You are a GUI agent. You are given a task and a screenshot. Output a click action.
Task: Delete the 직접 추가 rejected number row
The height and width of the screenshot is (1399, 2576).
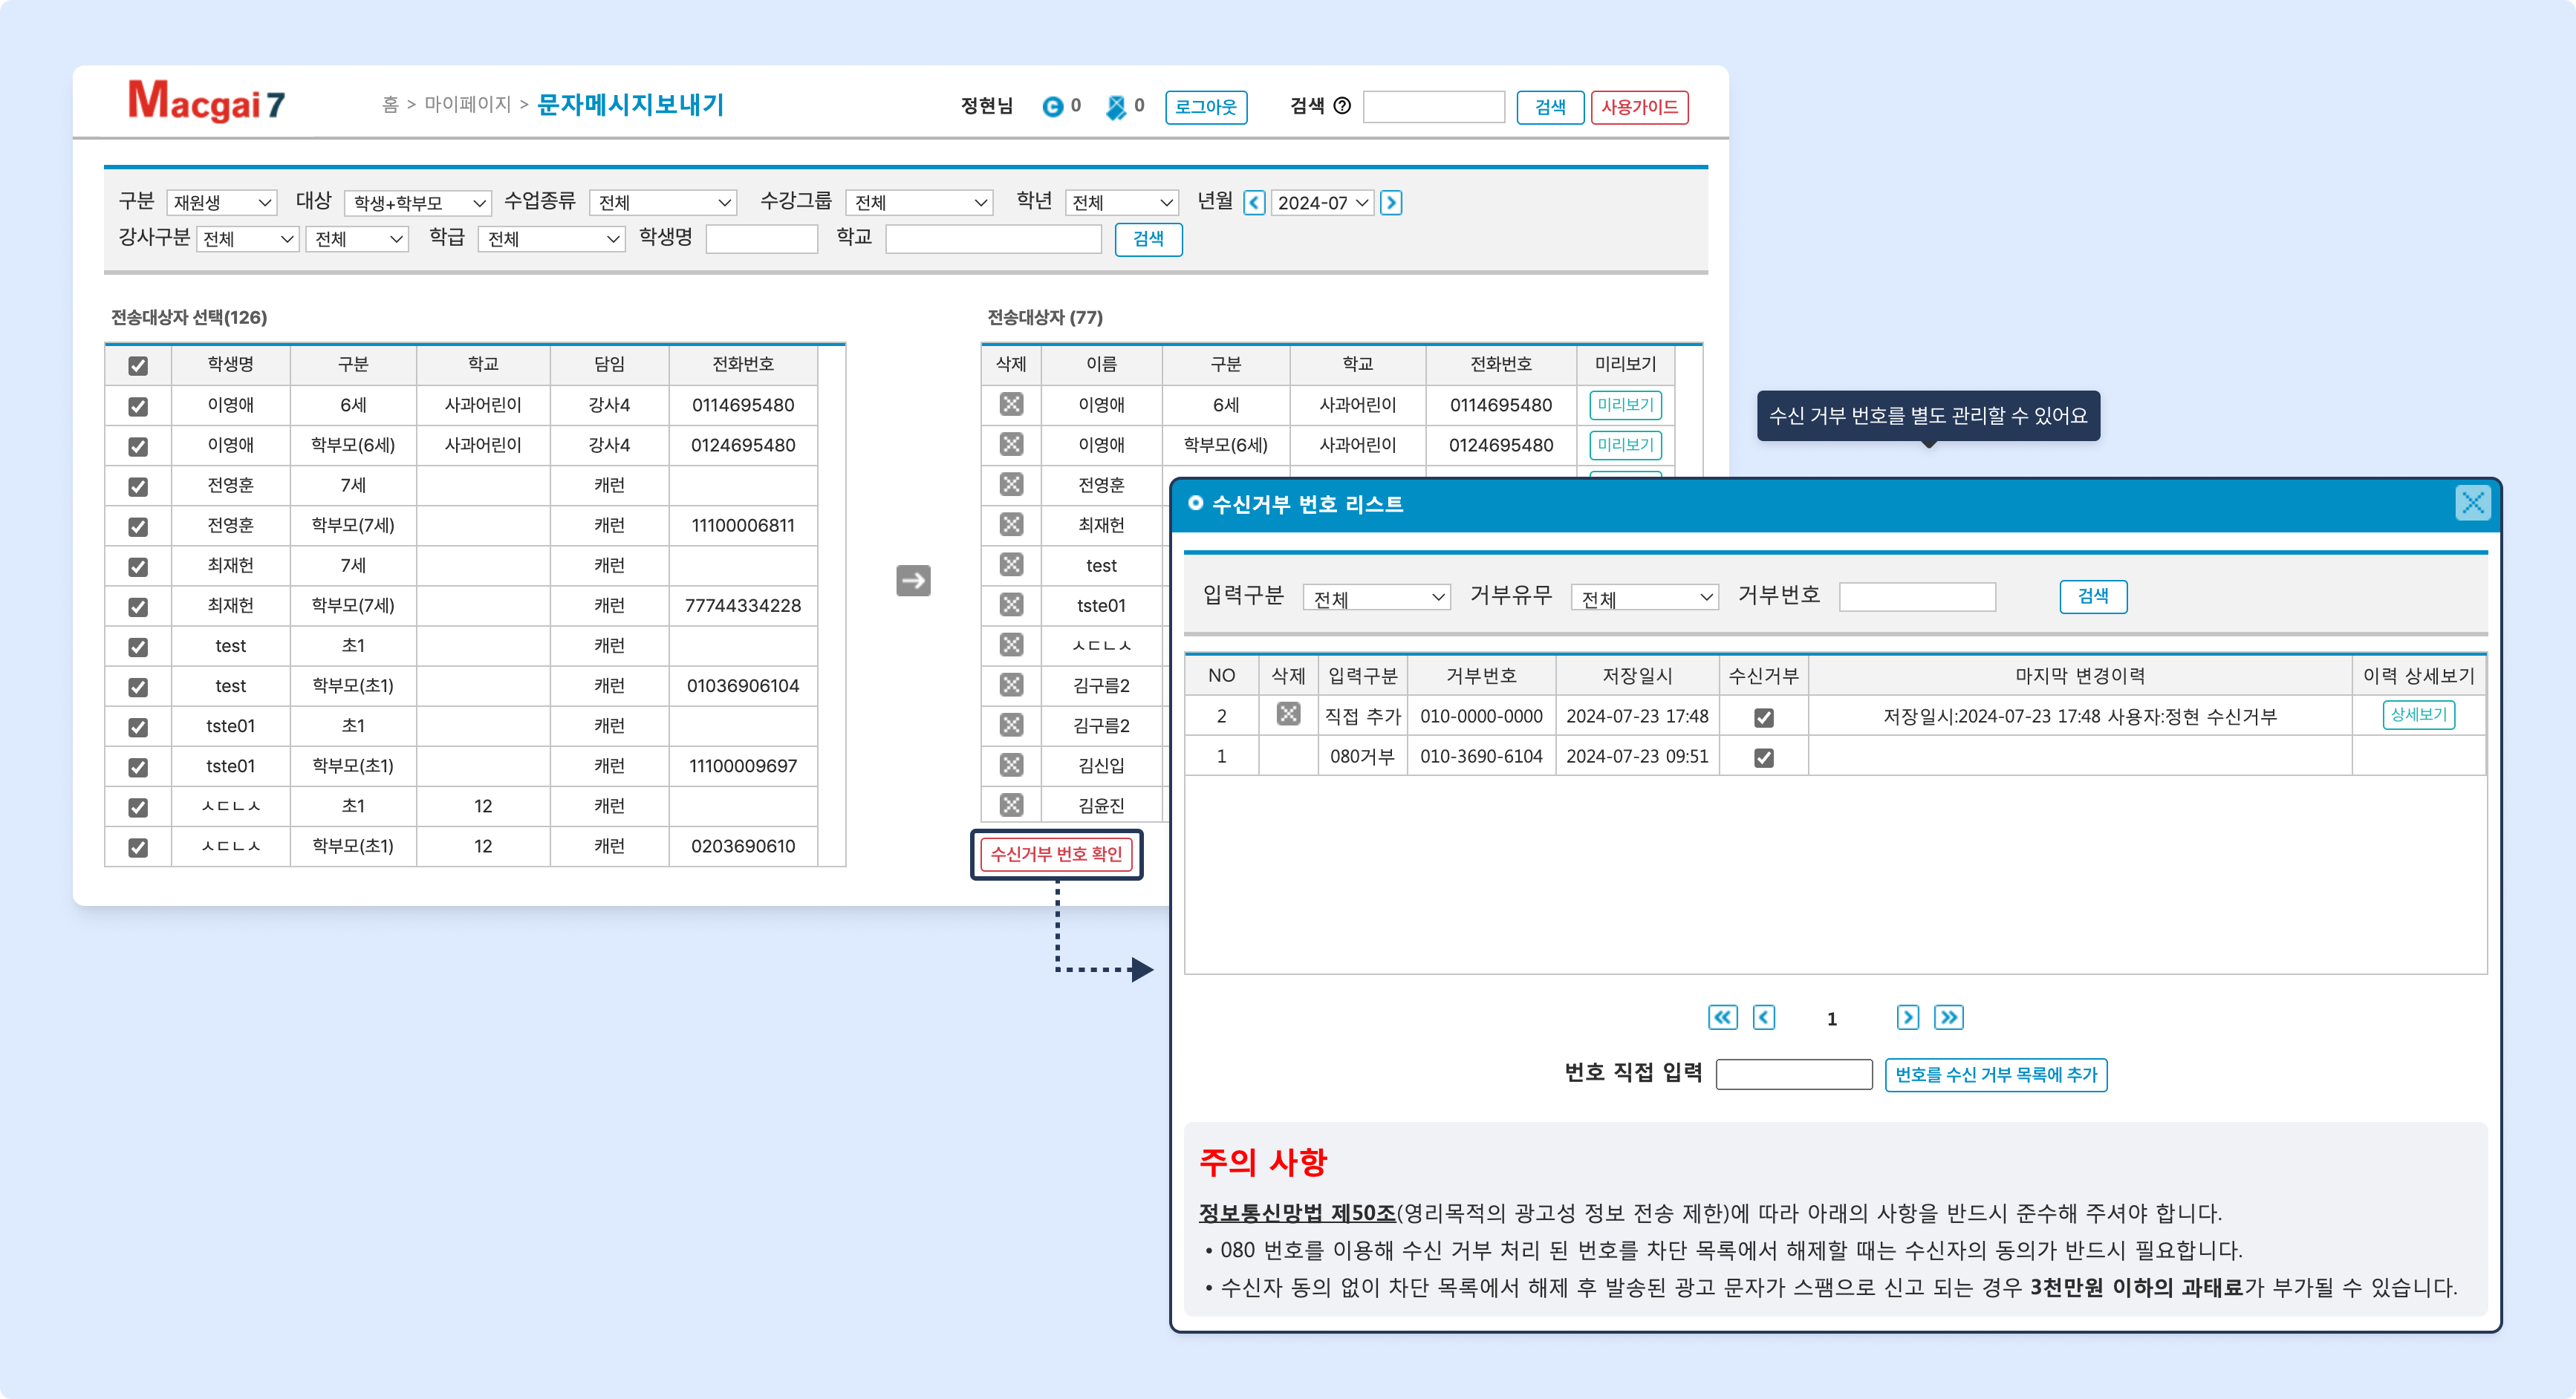[1288, 715]
